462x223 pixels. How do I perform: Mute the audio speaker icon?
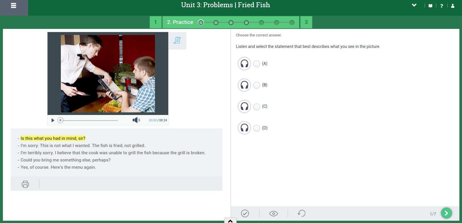[136, 120]
